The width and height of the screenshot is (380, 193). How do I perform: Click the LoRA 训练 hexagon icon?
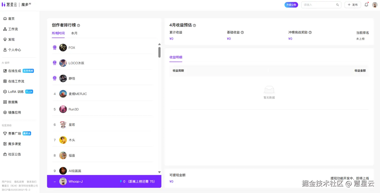coord(5,92)
